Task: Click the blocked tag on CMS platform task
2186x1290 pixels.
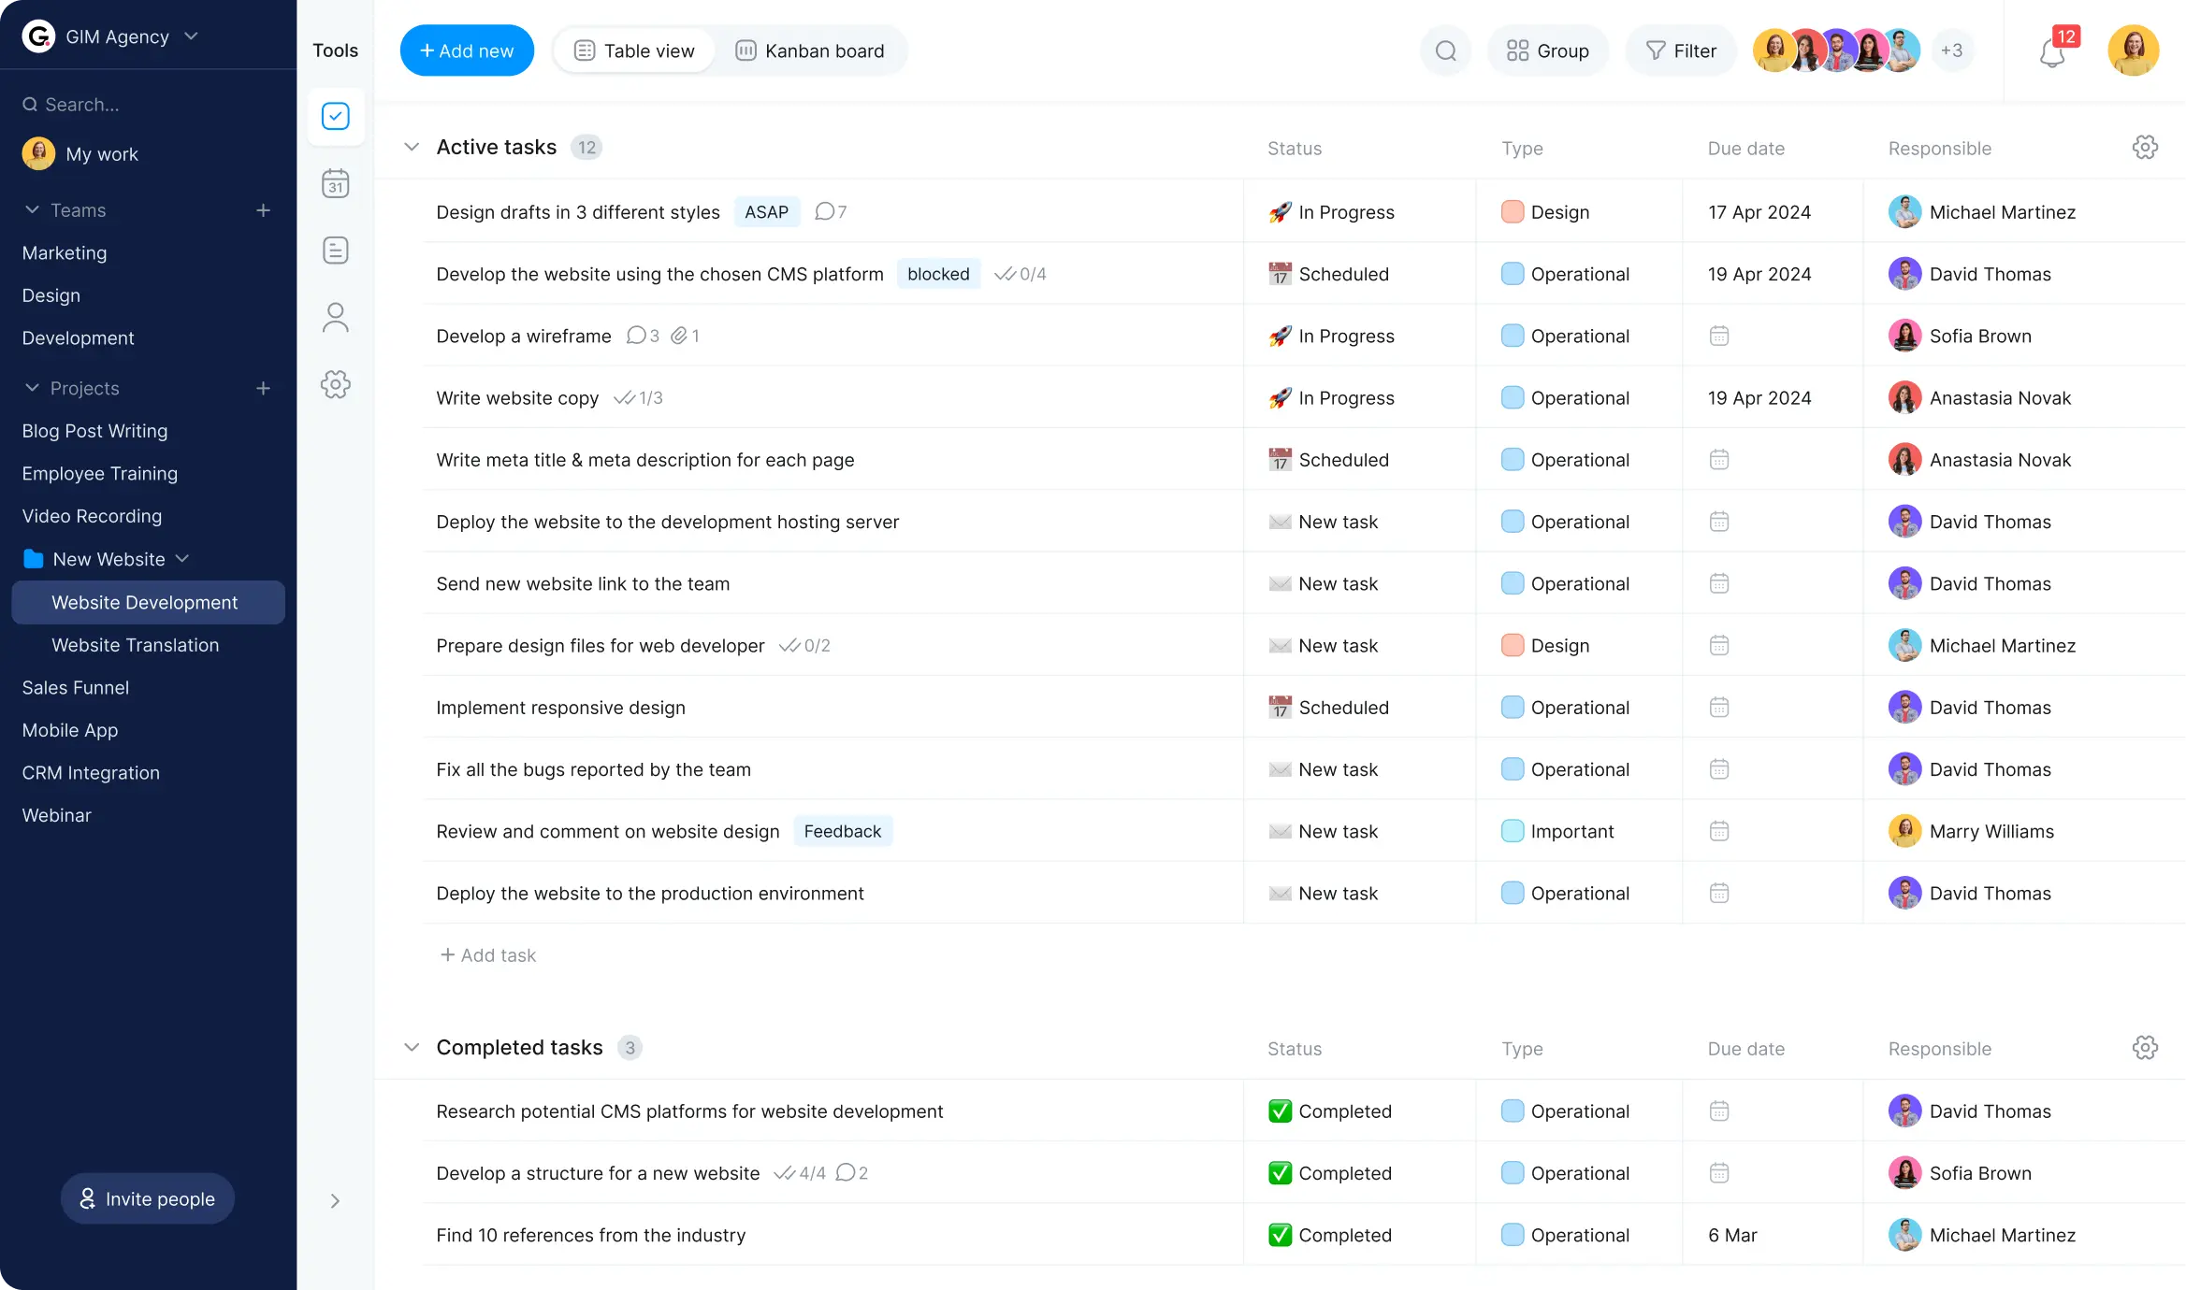Action: 938,274
